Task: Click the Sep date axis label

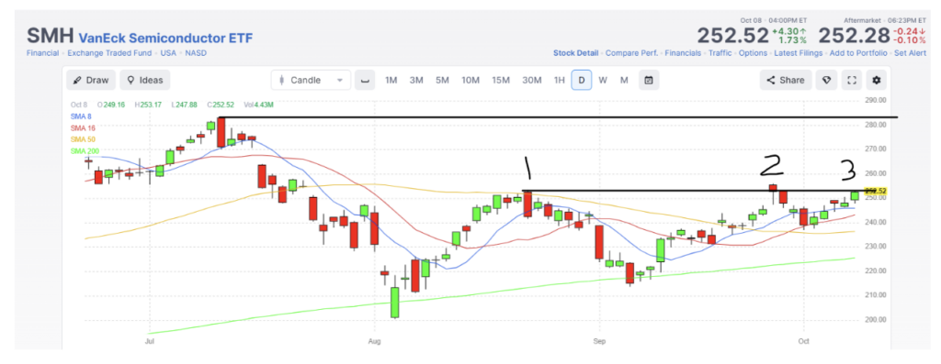Action: pyautogui.click(x=599, y=340)
